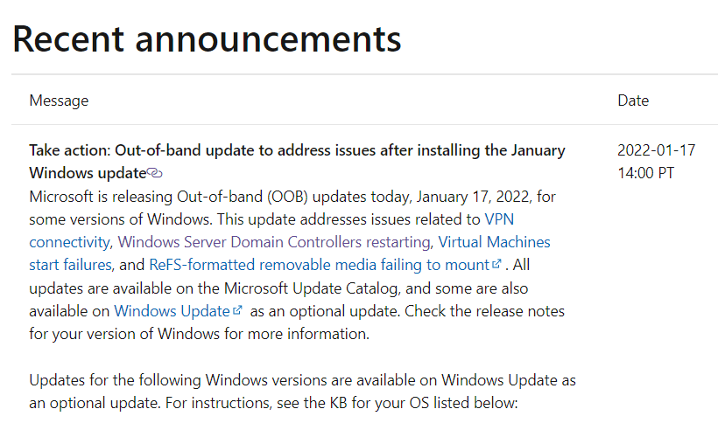Click the anchor chain icon beside the announcement title
This screenshot has width=718, height=423.
[x=154, y=173]
